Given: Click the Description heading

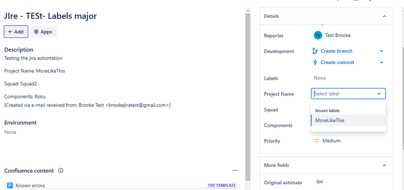Looking at the screenshot, I should click(19, 49).
